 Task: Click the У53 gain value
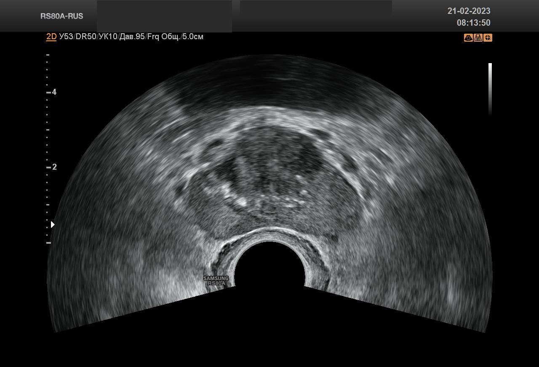tap(66, 37)
